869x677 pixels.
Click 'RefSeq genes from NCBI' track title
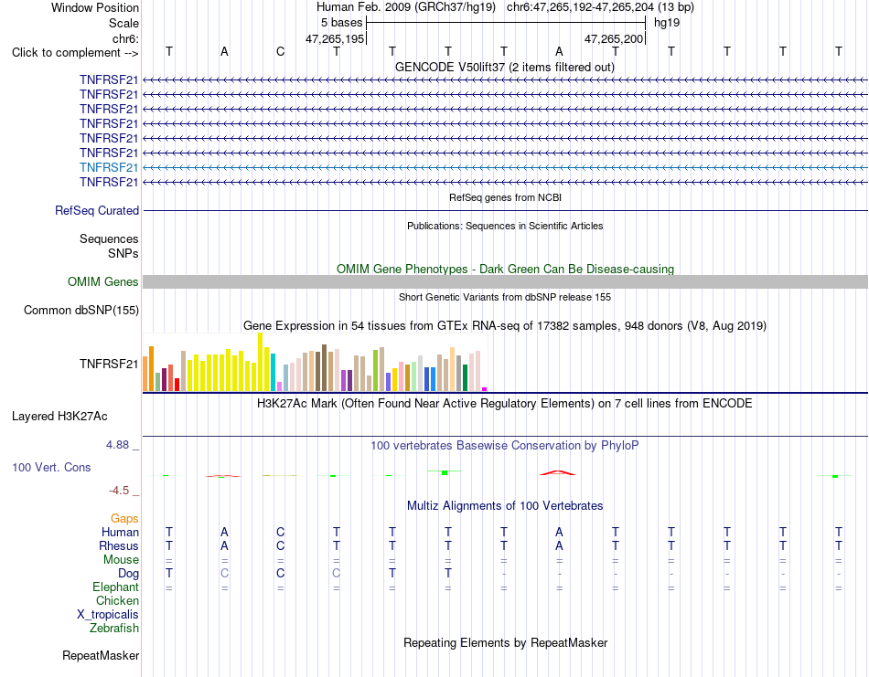coord(505,197)
